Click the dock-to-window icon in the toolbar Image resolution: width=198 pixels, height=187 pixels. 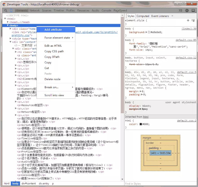[x=193, y=10]
